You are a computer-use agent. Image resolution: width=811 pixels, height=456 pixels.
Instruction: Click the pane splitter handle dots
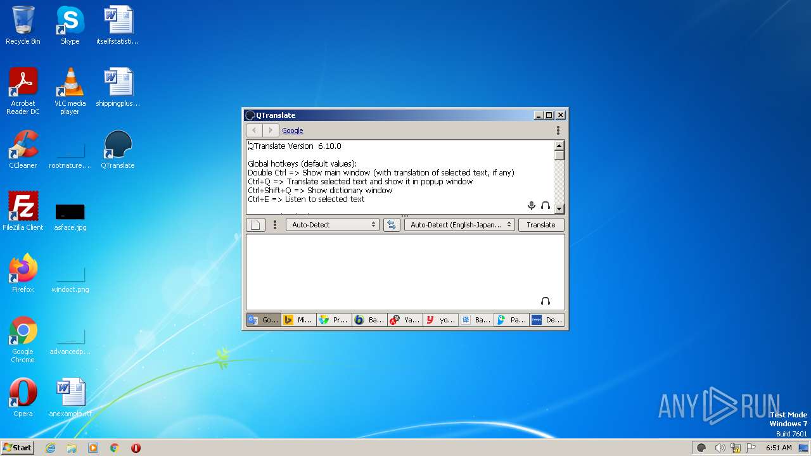pyautogui.click(x=405, y=216)
